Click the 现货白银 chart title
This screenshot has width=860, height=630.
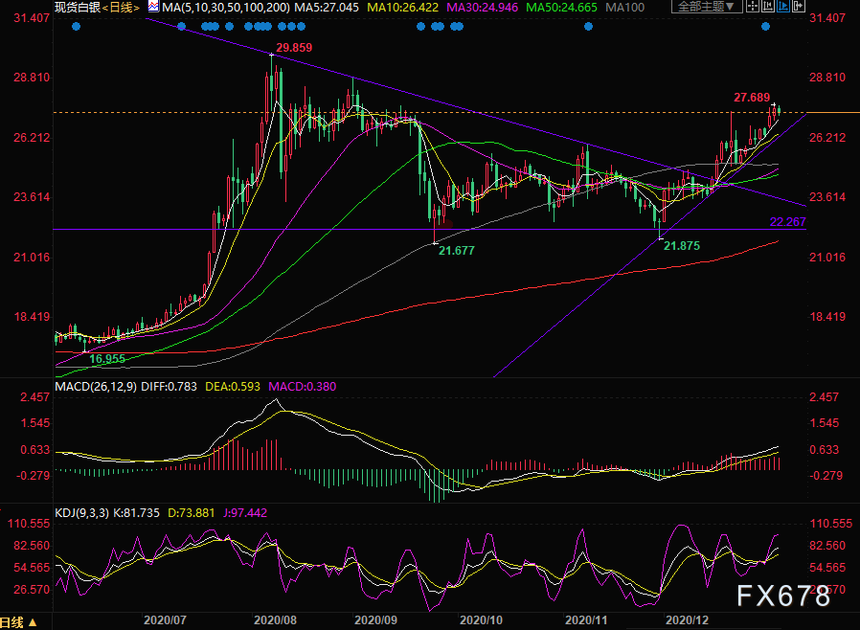pyautogui.click(x=78, y=7)
